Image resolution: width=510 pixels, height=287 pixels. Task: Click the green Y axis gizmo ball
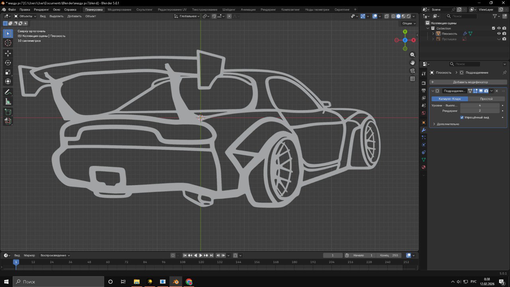click(x=405, y=31)
